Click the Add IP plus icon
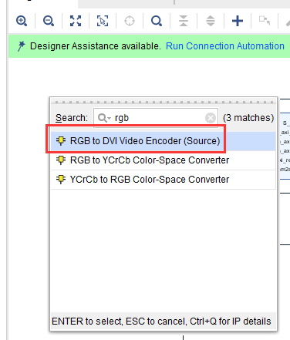Image resolution: width=290 pixels, height=340 pixels. [238, 21]
